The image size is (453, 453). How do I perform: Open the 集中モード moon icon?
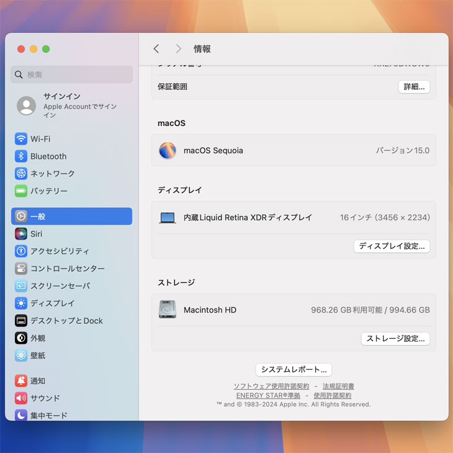(21, 415)
